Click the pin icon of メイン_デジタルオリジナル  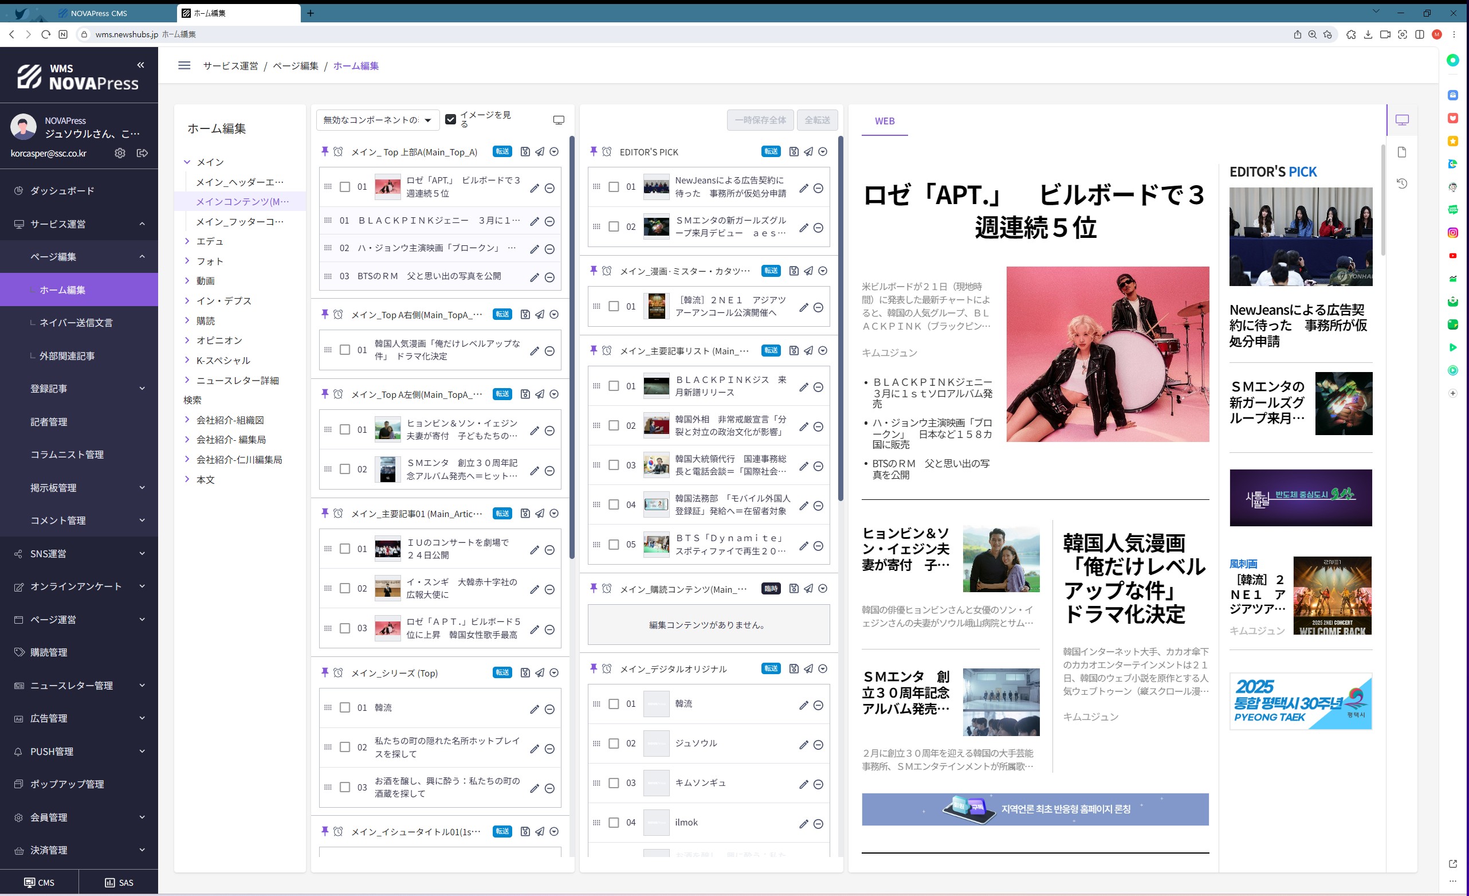593,669
